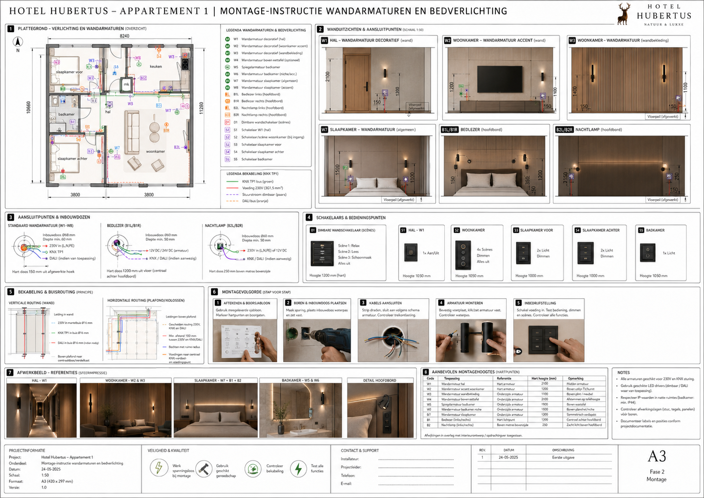Click the 'keuken' label on the floor plan
Viewport: 704px width, 498px height.
156,67
